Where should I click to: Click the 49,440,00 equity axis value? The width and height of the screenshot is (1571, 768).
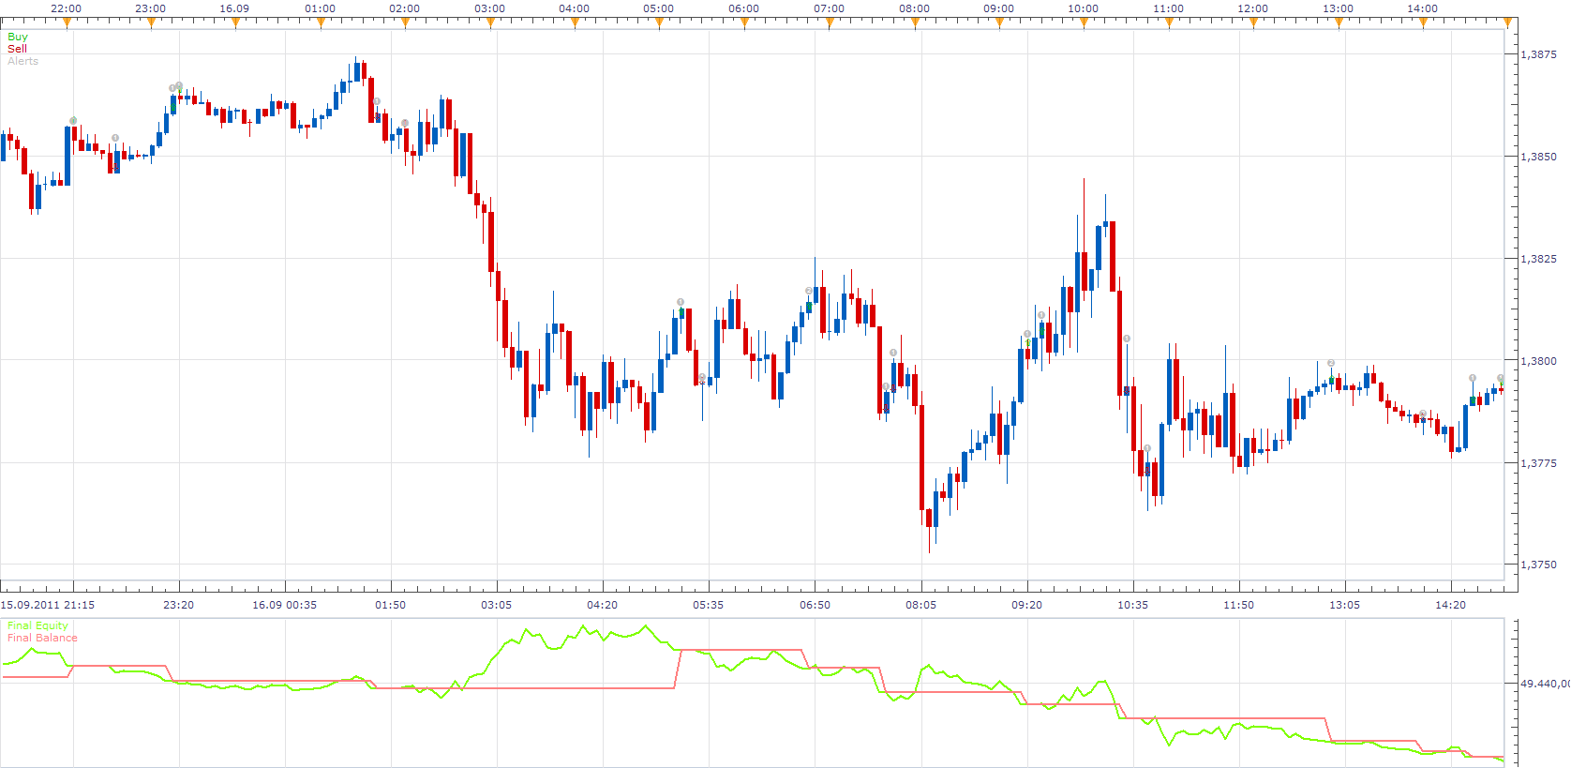coord(1545,684)
